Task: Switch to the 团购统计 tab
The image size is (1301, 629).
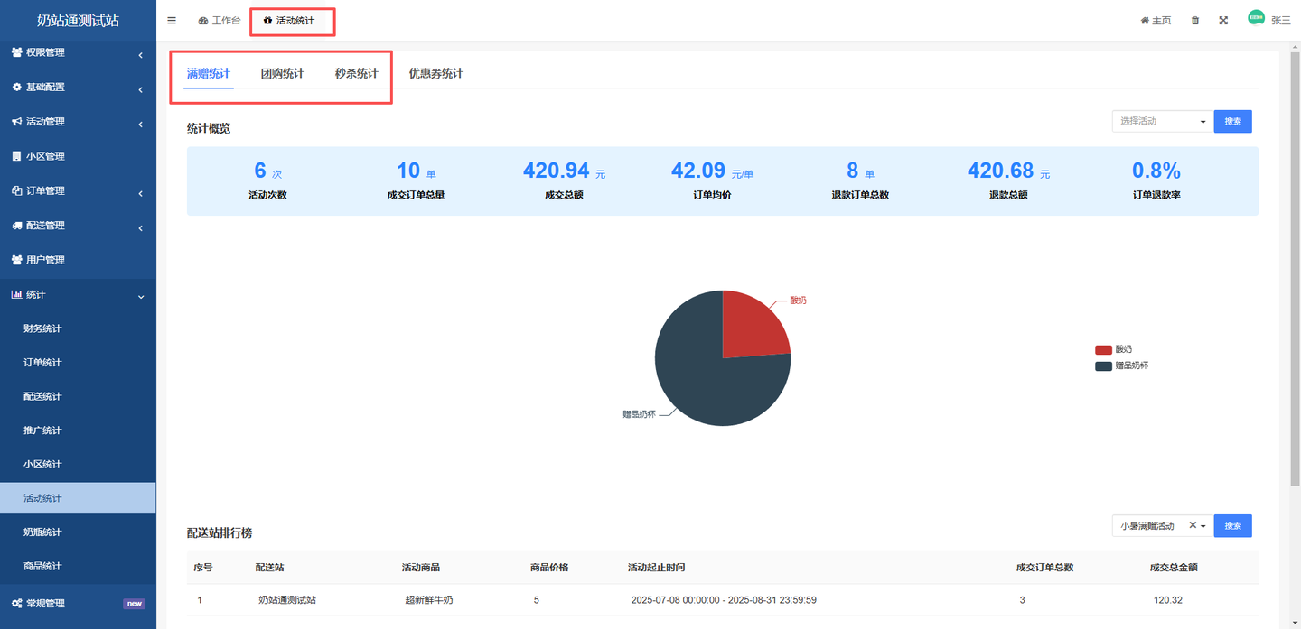Action: pyautogui.click(x=282, y=74)
